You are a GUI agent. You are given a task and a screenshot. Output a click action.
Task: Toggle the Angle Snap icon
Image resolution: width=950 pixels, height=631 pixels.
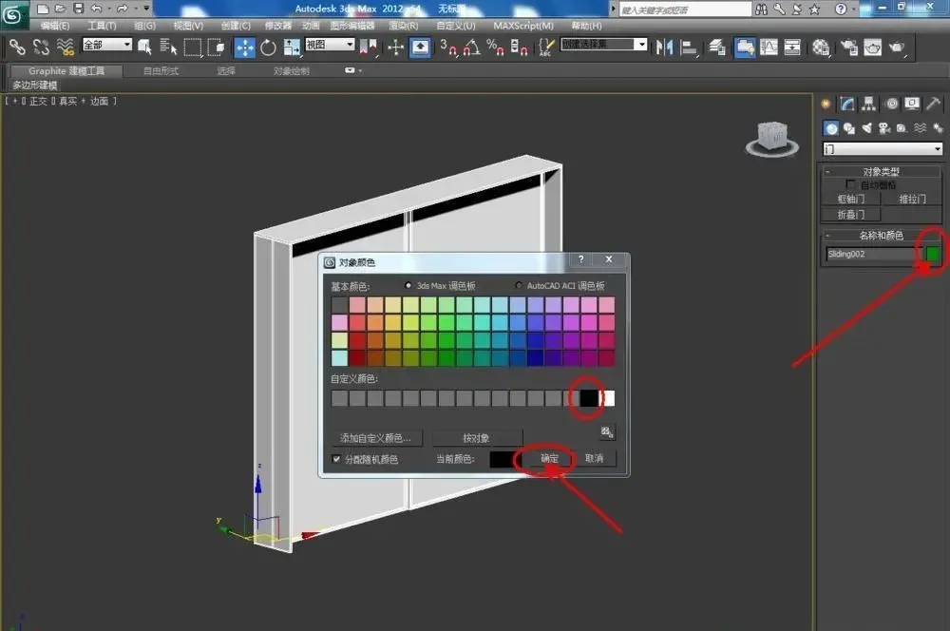coord(471,47)
